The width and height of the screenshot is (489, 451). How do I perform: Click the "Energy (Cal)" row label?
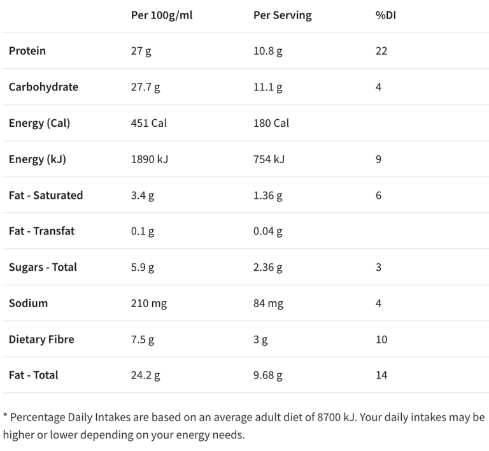(x=39, y=123)
